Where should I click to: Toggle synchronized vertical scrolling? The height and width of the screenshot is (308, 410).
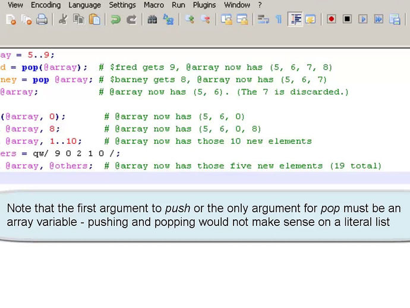point(226,20)
